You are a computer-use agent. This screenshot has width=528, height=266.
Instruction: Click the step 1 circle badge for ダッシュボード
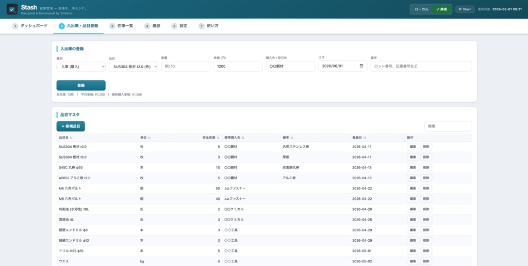(x=15, y=26)
